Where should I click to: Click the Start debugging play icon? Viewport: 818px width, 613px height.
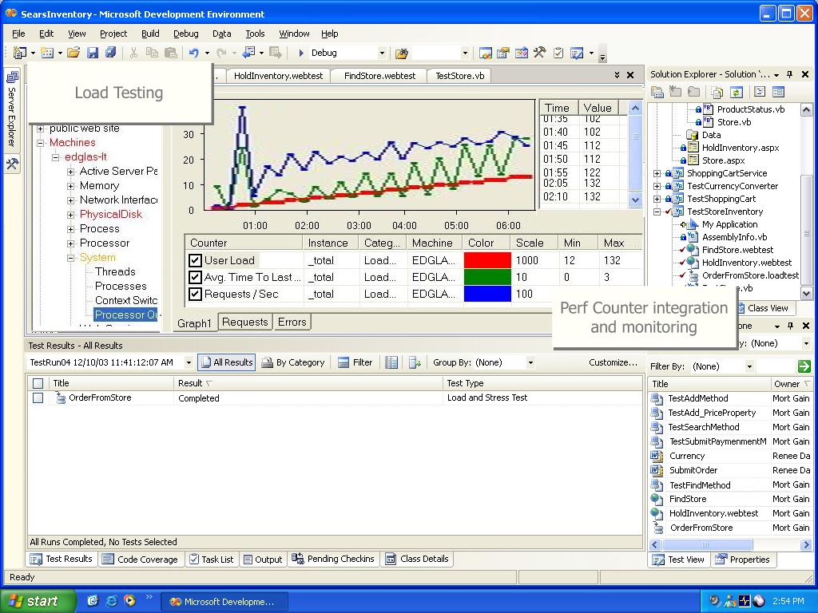coord(301,53)
